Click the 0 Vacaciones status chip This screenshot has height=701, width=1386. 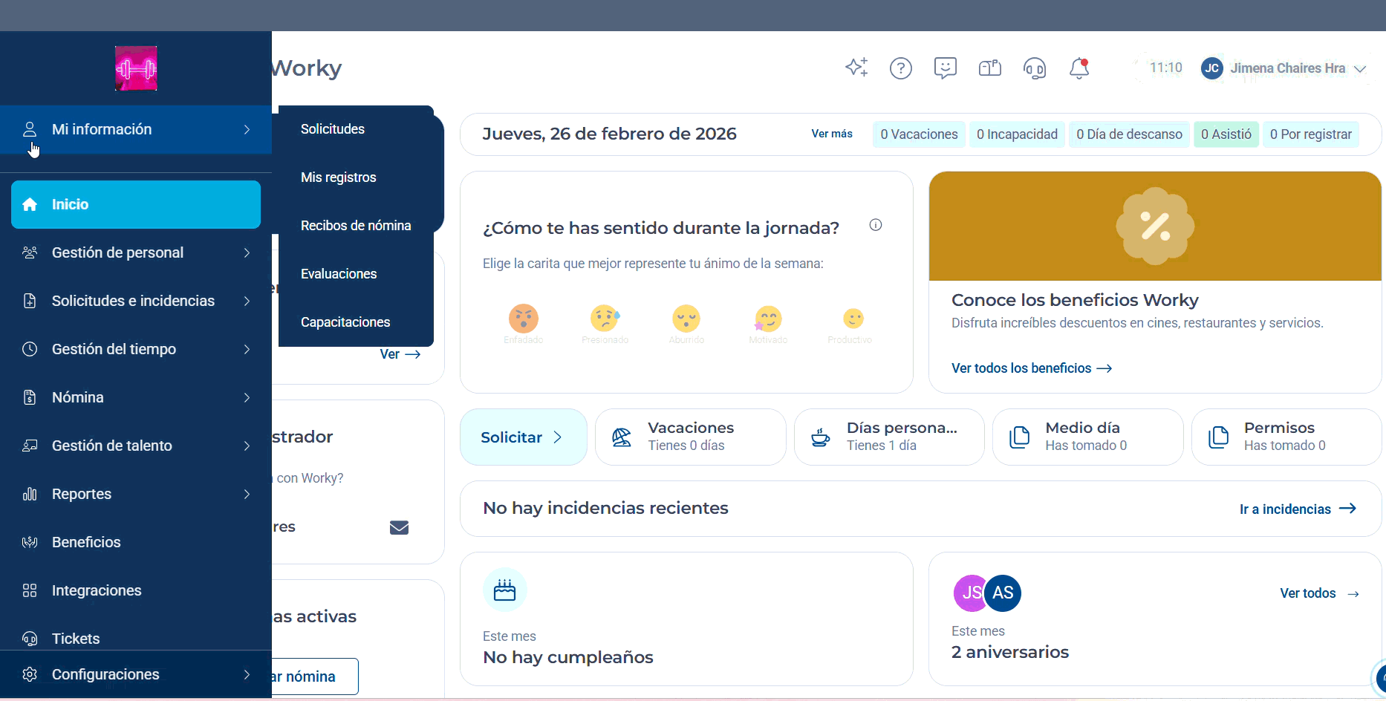pyautogui.click(x=920, y=134)
